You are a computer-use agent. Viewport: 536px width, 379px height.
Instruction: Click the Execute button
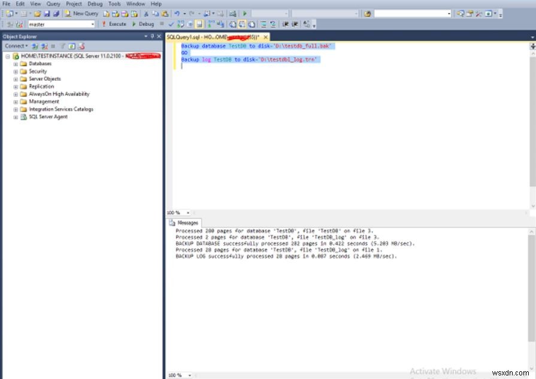pos(114,24)
